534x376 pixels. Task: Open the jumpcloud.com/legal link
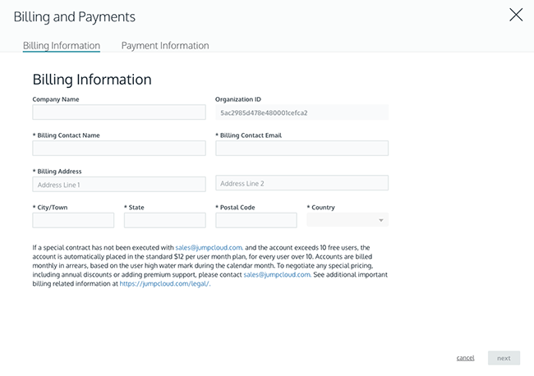[x=164, y=283]
